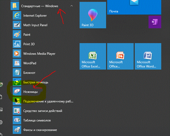Click the Быстрая помощь icon

[17, 82]
